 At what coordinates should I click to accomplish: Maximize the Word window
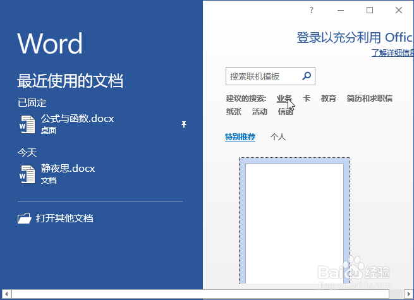[x=370, y=10]
